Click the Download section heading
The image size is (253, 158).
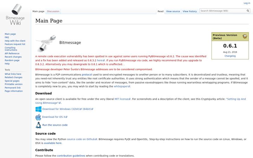click(x=44, y=93)
